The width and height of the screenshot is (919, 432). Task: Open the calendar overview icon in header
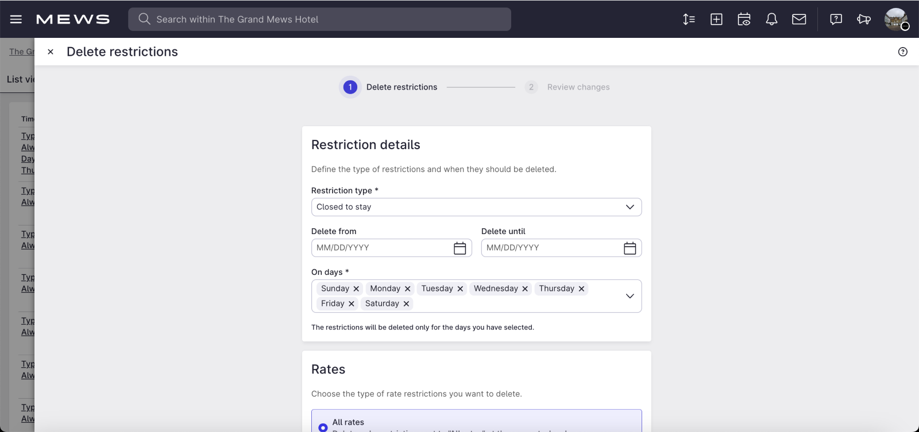[x=744, y=20]
